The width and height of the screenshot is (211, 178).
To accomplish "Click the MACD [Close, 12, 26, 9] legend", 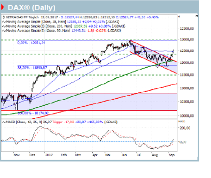I will [24, 122].
